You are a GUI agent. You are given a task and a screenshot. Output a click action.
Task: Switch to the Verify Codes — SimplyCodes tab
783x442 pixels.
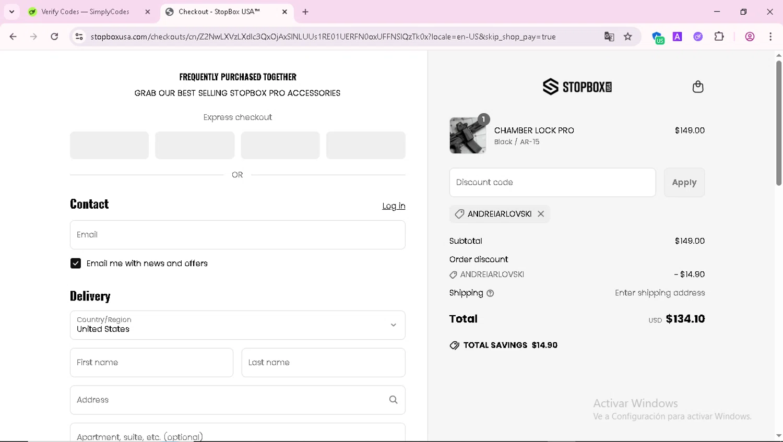[90, 11]
